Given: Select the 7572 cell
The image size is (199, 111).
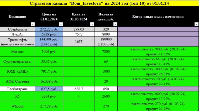Looking at the screenshot, I should pos(79,34).
